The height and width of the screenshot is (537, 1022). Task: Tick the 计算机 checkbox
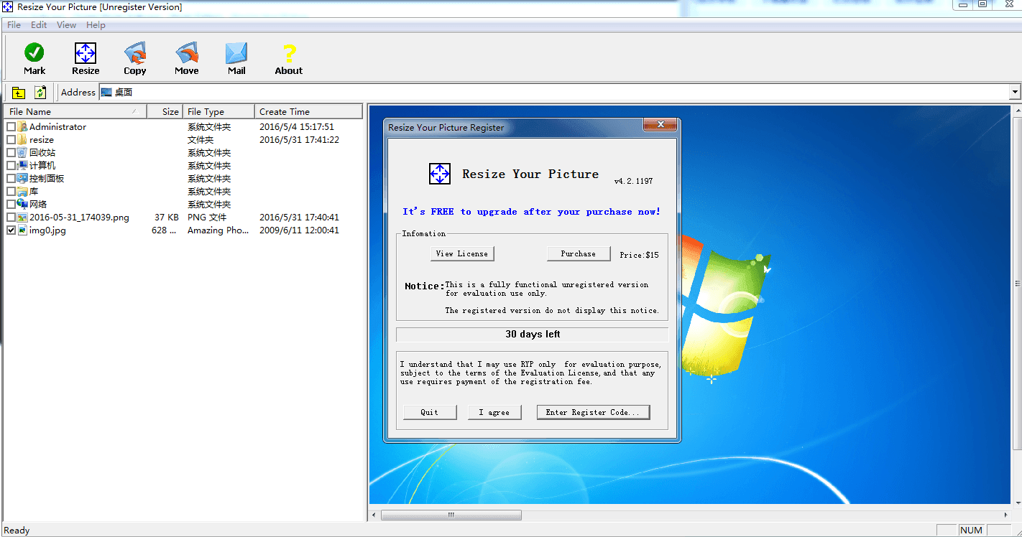(x=11, y=166)
